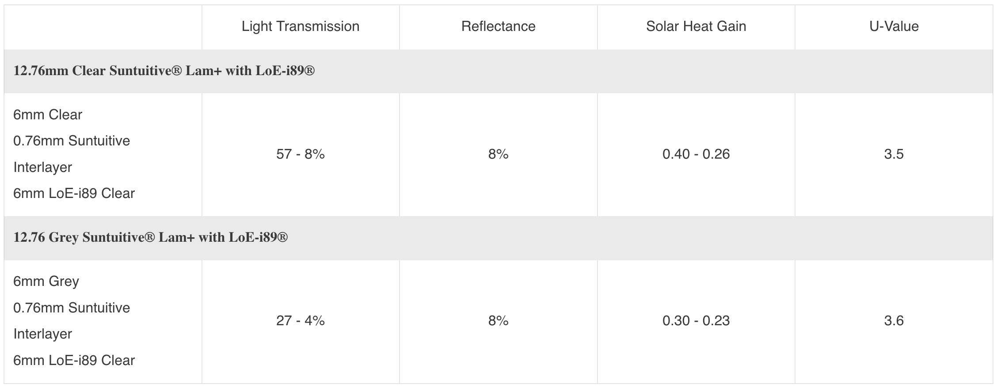The image size is (997, 388).
Task: Click the 12.76mm Clear Suntuitive section row
Action: click(498, 71)
